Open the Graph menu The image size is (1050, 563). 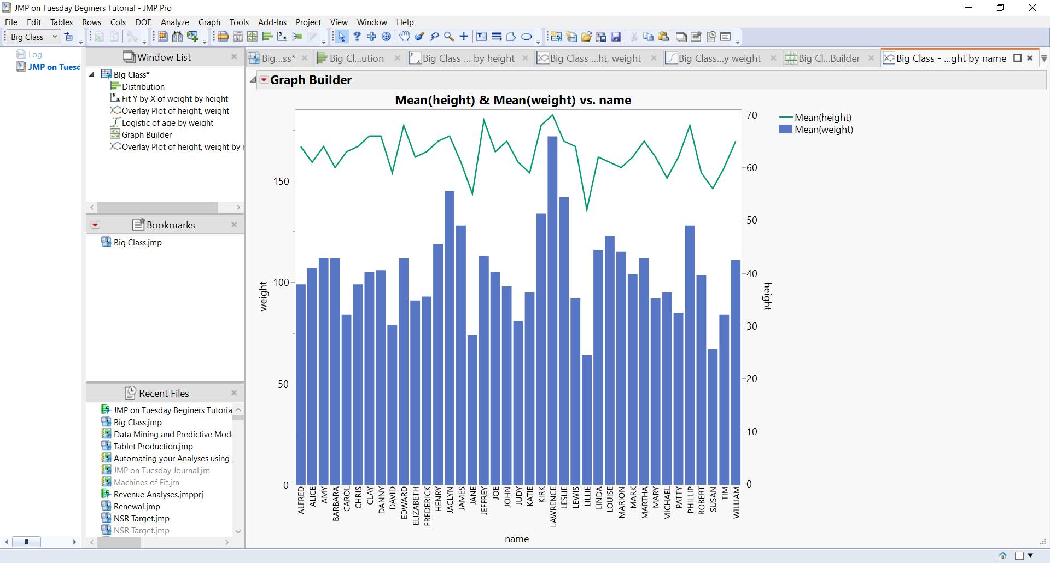[209, 22]
